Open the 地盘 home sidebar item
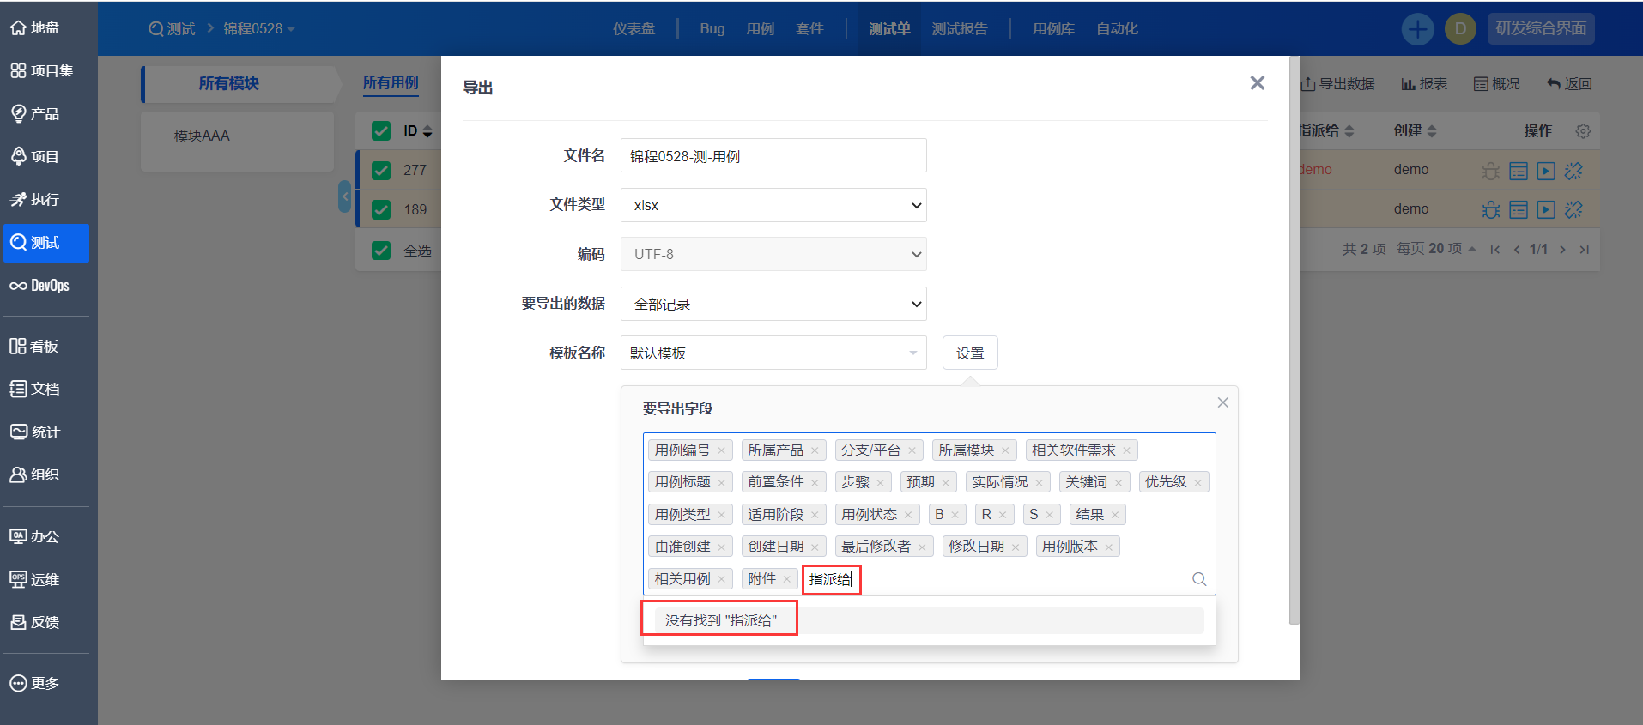The width and height of the screenshot is (1643, 725). [x=35, y=28]
